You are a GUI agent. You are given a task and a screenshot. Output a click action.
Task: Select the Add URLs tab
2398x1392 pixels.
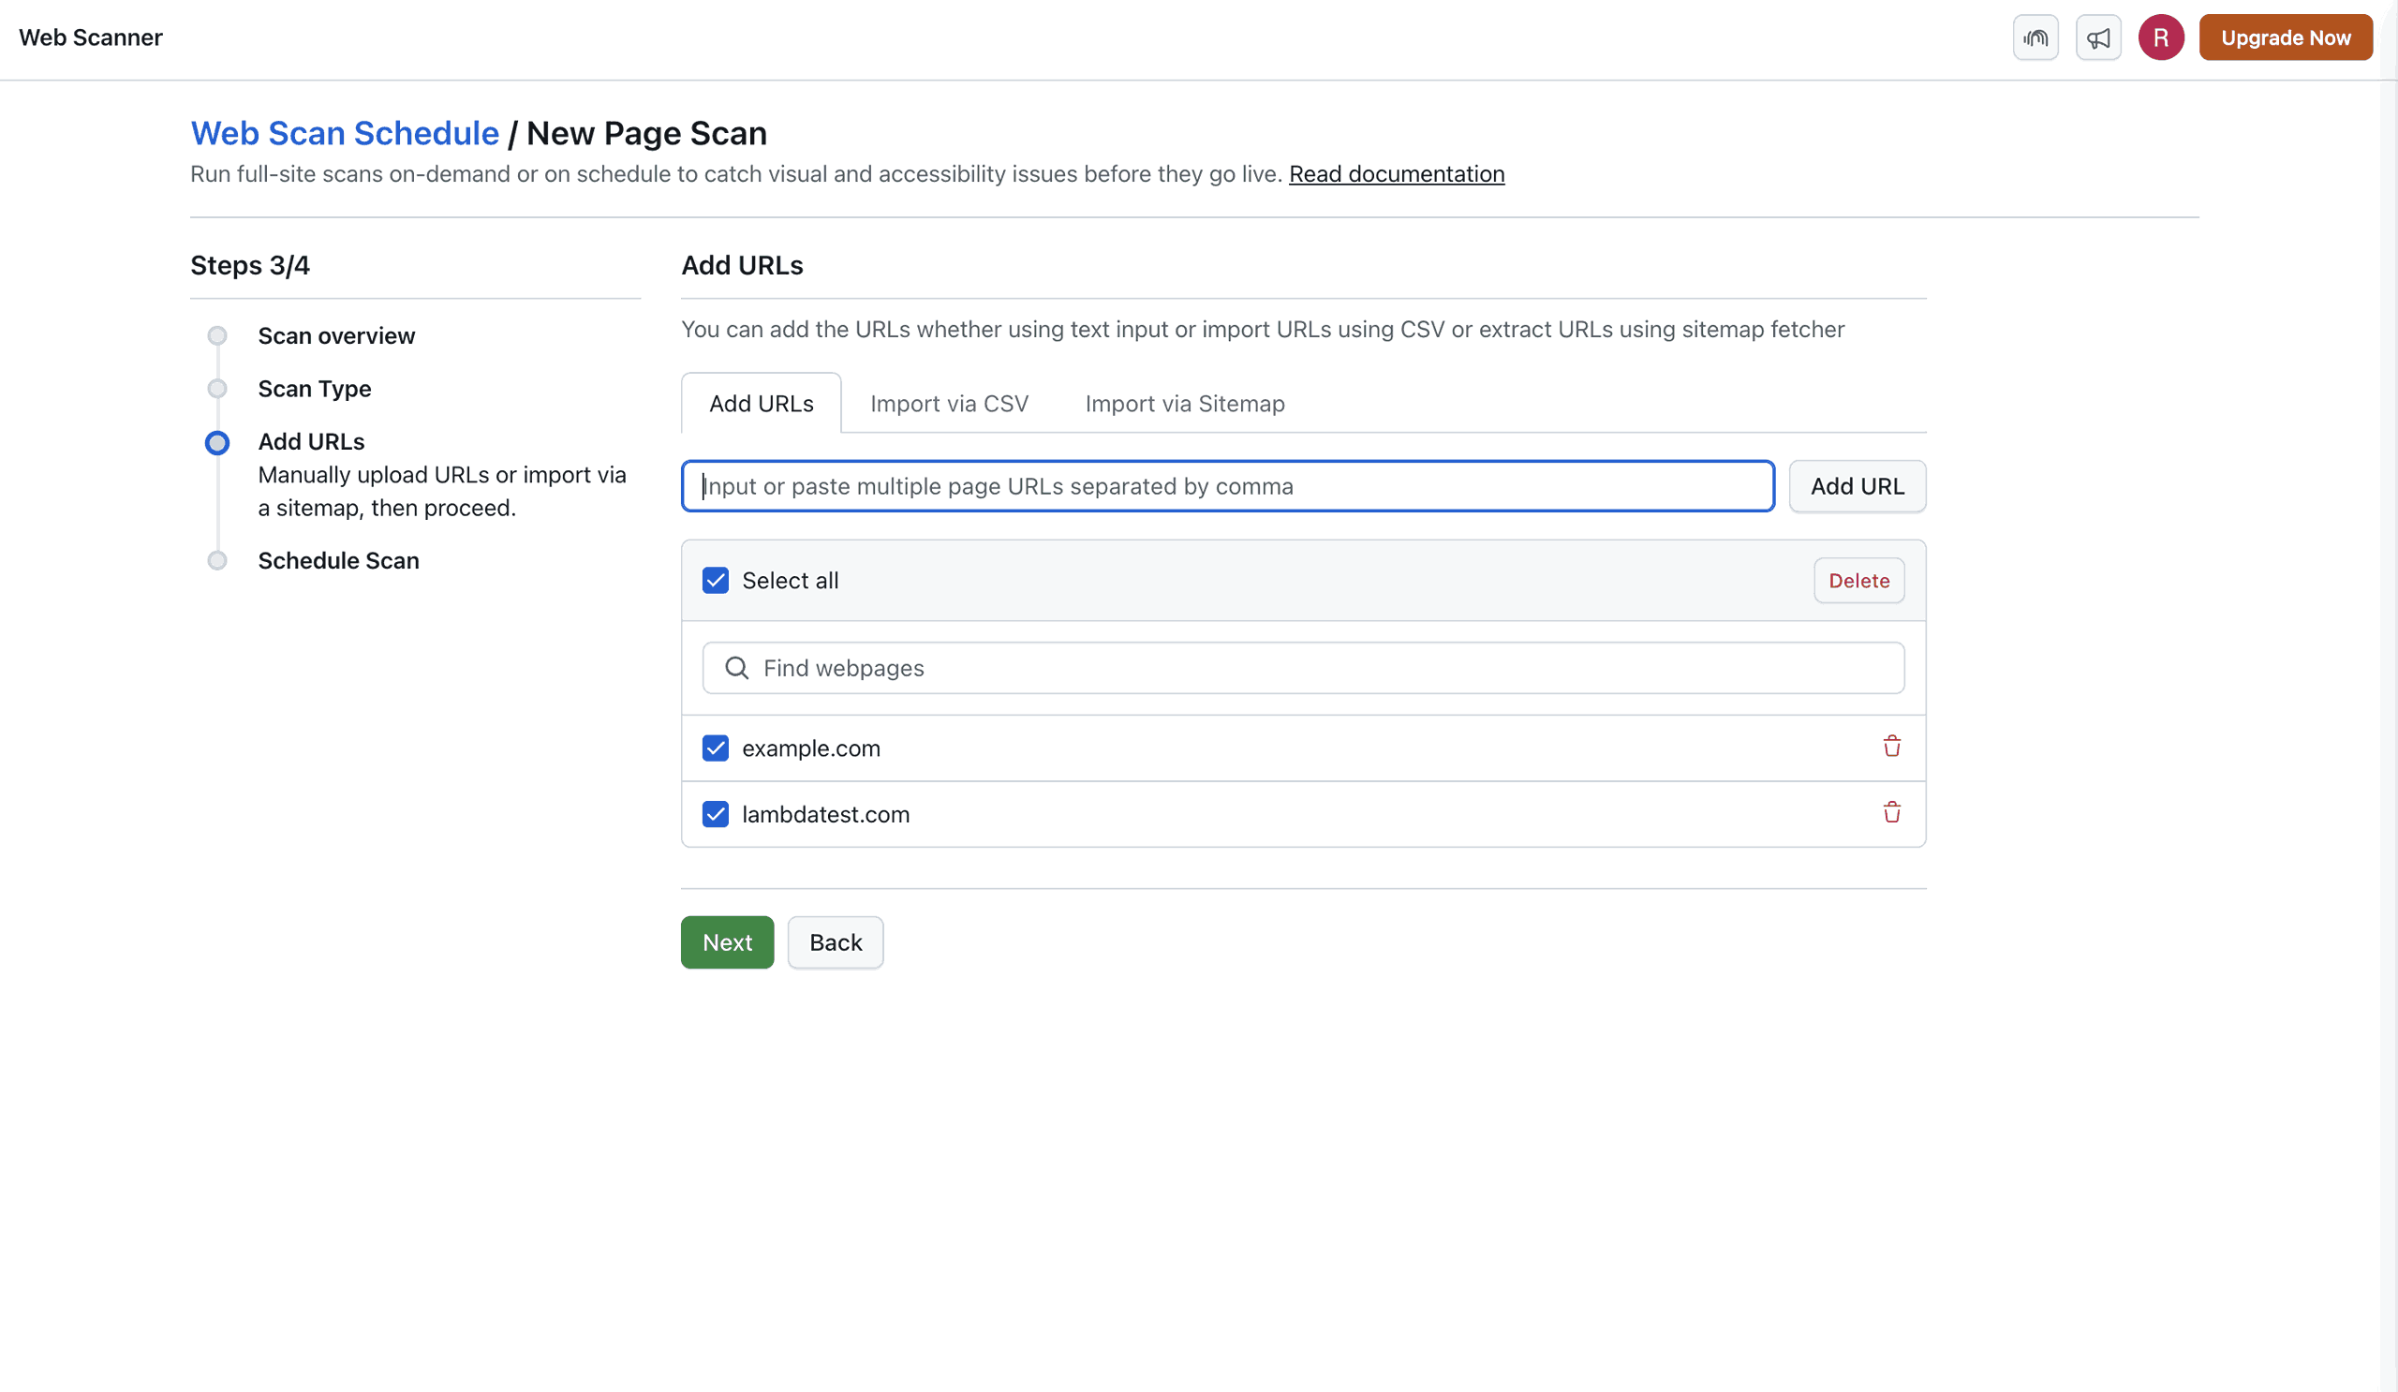pos(761,404)
